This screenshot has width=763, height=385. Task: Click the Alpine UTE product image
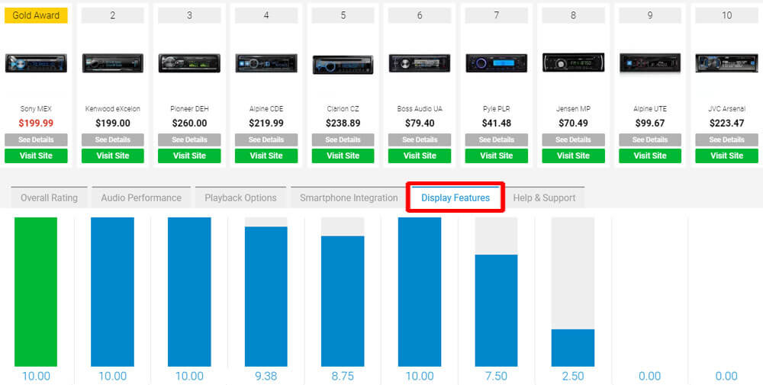[x=649, y=63]
